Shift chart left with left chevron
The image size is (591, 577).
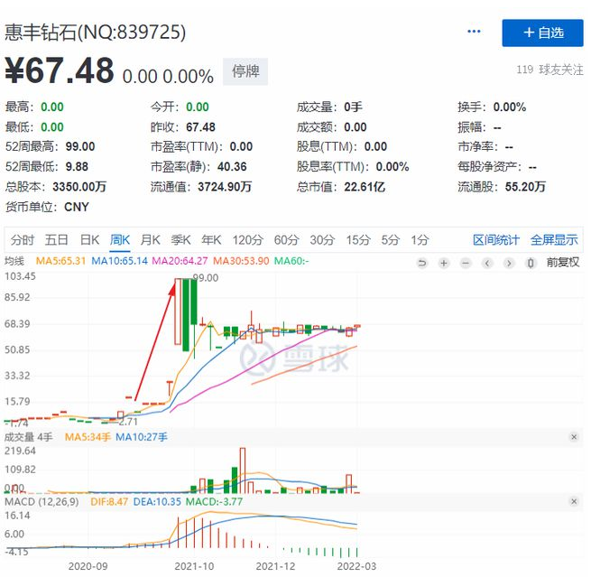tap(487, 263)
